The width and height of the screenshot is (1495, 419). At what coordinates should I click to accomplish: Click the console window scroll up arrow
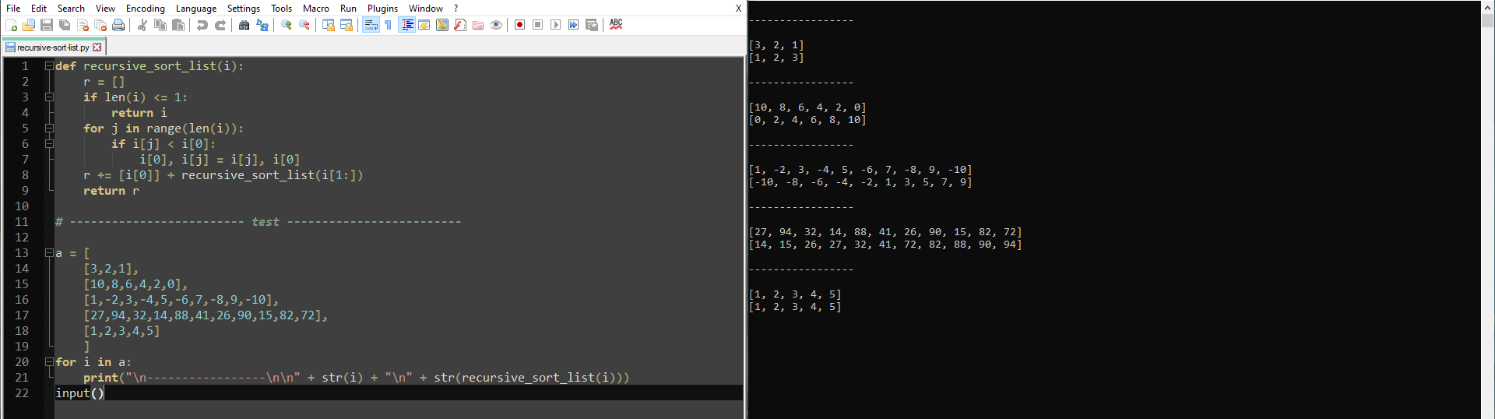coord(1488,7)
